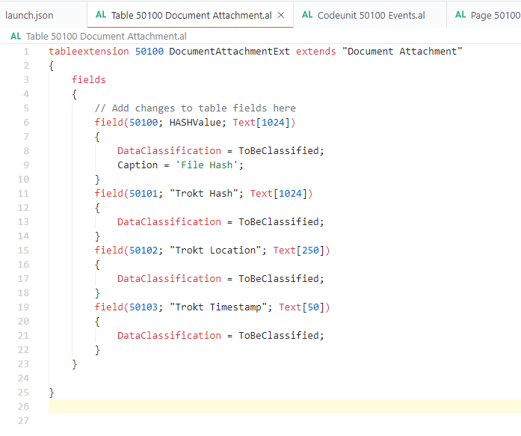
Task: Open the Page 50100 tab
Action: click(x=495, y=15)
